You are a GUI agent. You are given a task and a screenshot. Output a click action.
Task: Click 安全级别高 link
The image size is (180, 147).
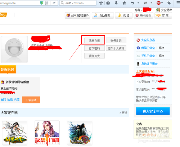coord(148,40)
